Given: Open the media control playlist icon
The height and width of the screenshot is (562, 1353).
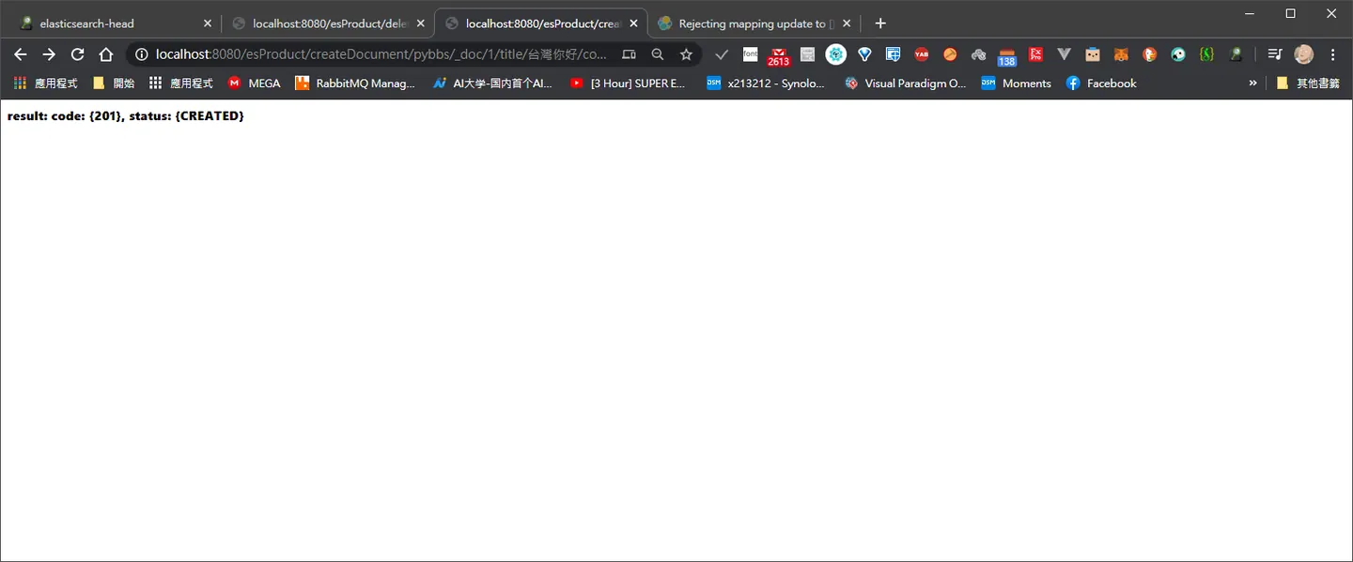Looking at the screenshot, I should 1274,54.
